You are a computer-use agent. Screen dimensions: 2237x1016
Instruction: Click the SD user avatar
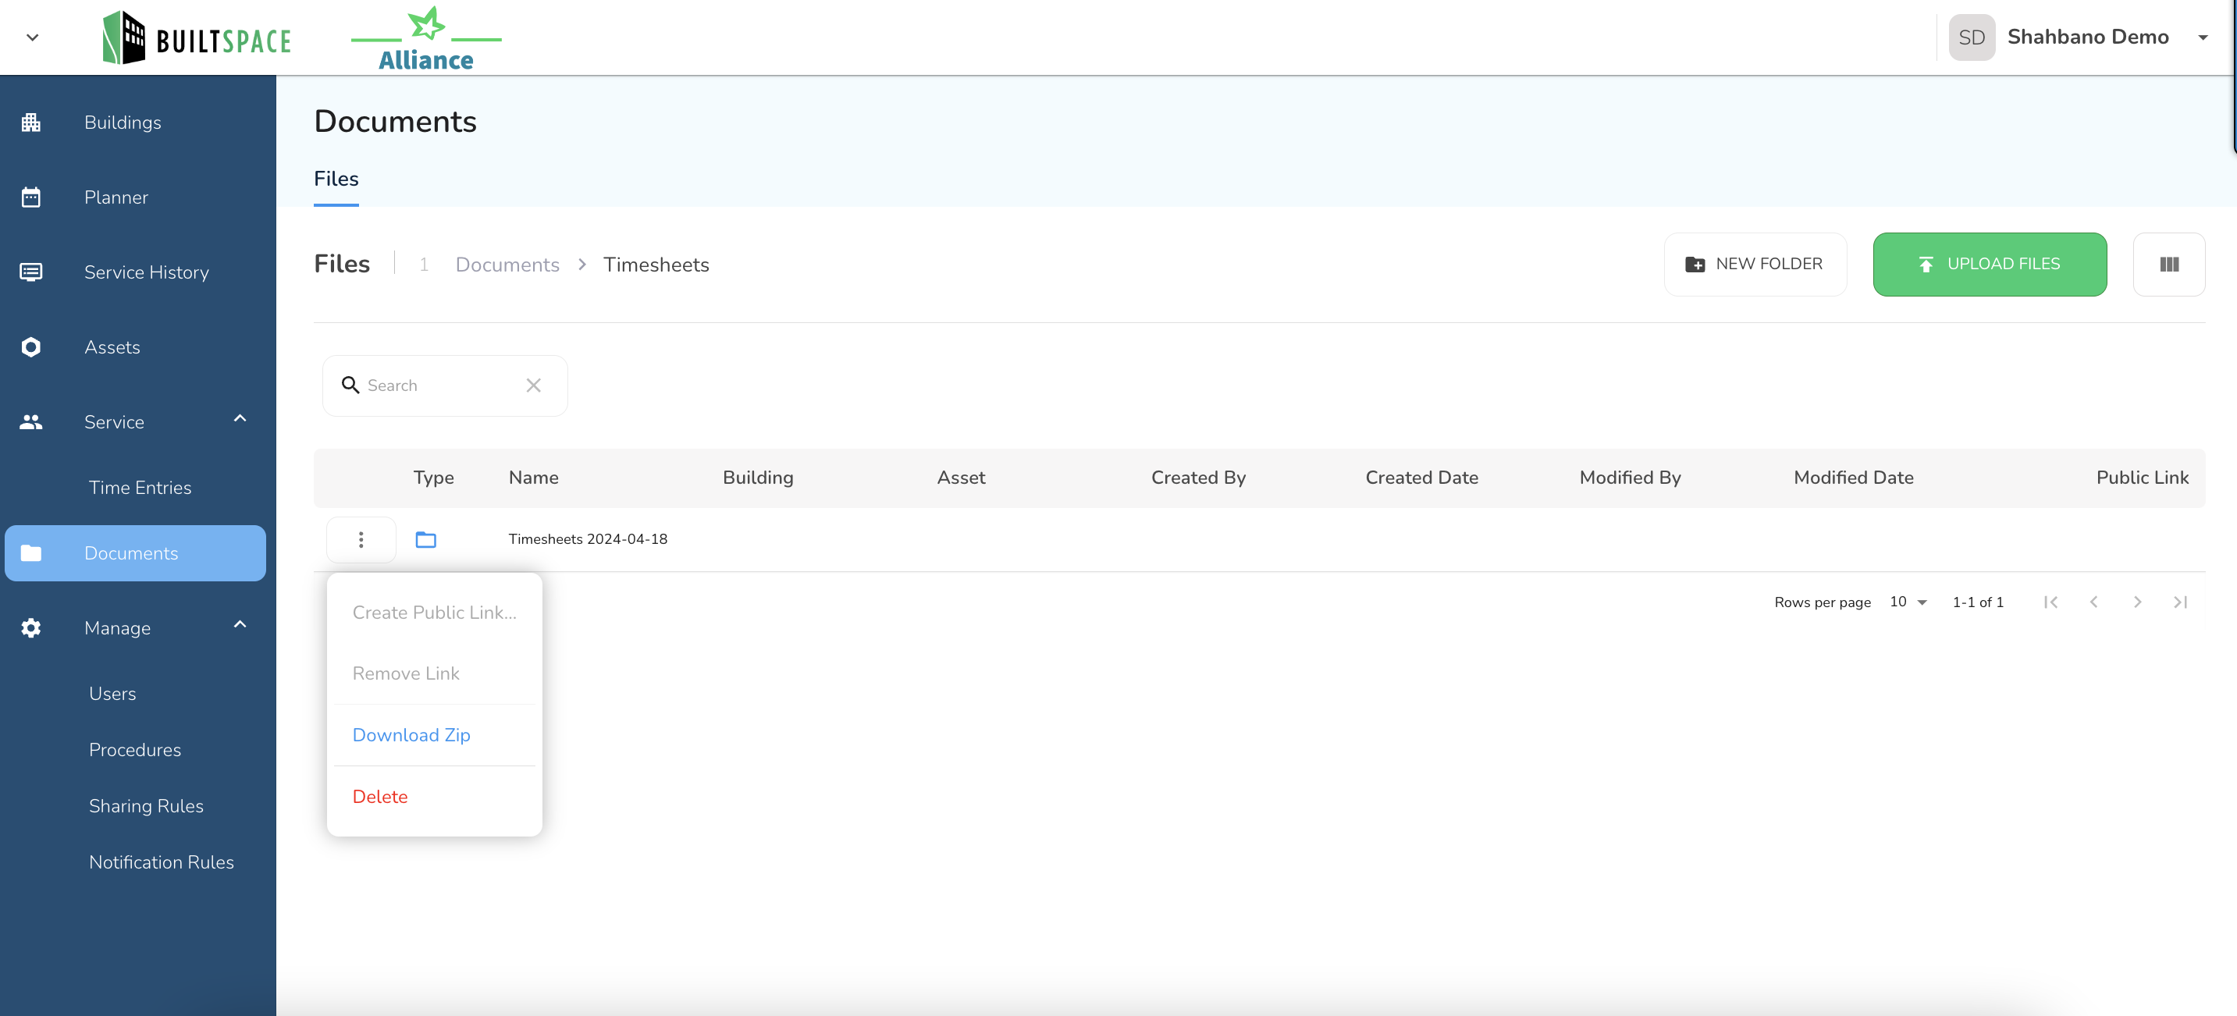coord(1972,37)
